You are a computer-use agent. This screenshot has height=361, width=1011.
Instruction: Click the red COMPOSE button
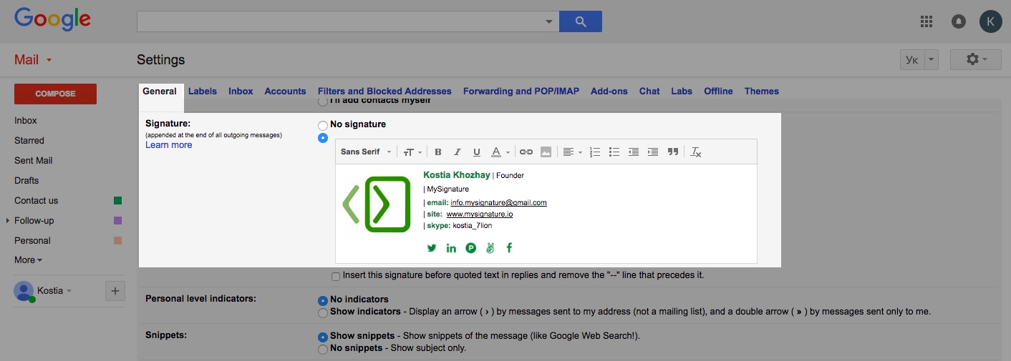tap(55, 94)
